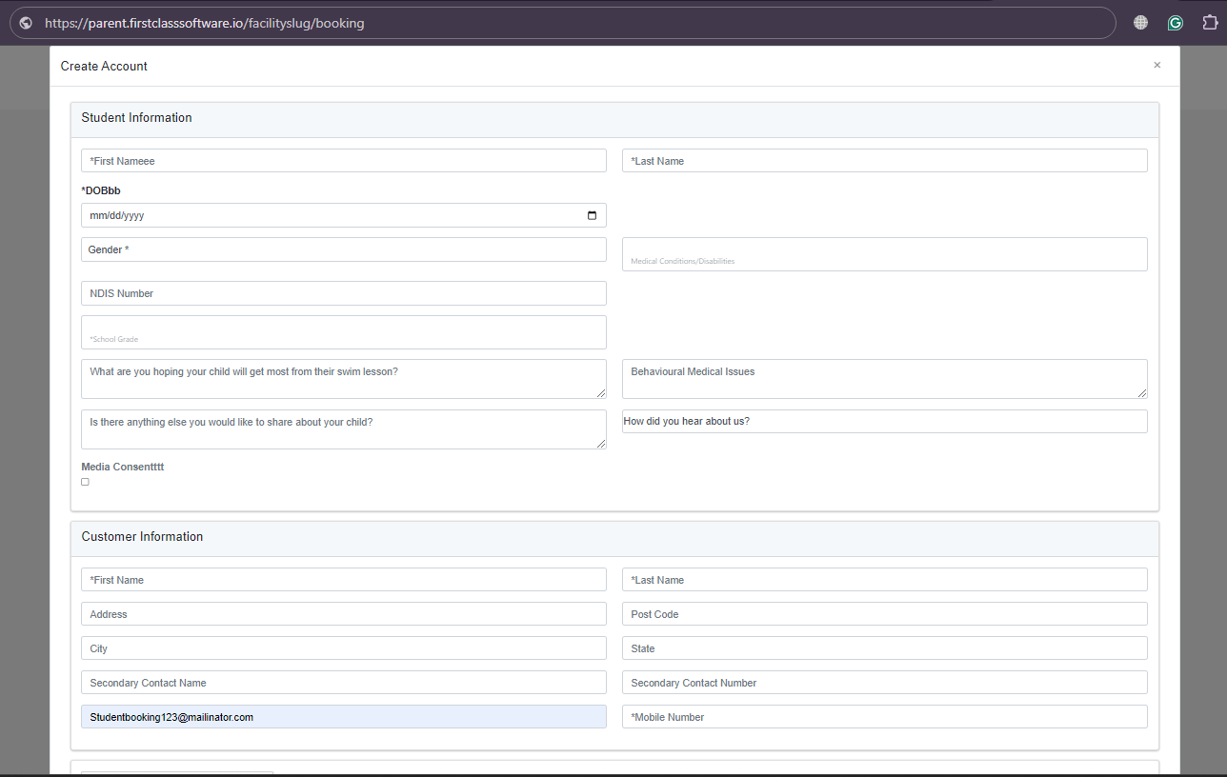Viewport: 1227px width, 777px height.
Task: Click the NDIS Number field
Action: coord(344,293)
